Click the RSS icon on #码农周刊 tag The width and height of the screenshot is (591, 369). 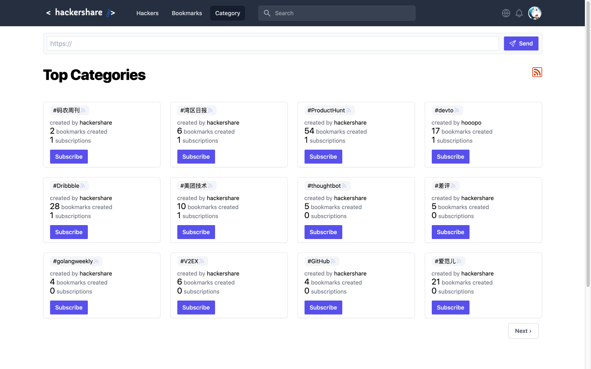coord(83,110)
